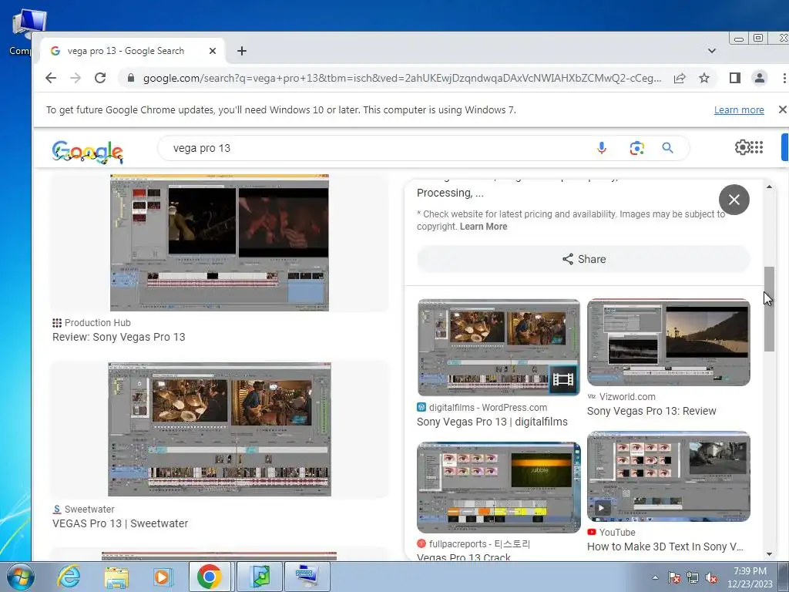789x592 pixels.
Task: Open muted volume tray icon
Action: 711,577
